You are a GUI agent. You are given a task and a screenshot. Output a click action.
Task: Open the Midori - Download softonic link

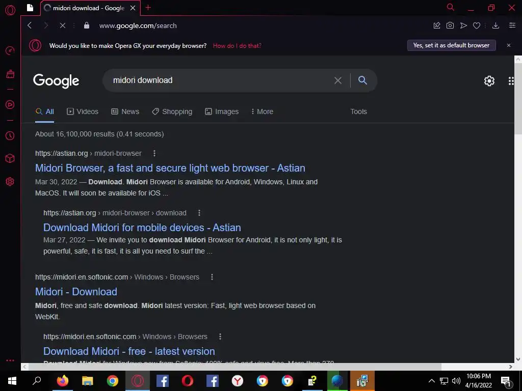pyautogui.click(x=76, y=292)
